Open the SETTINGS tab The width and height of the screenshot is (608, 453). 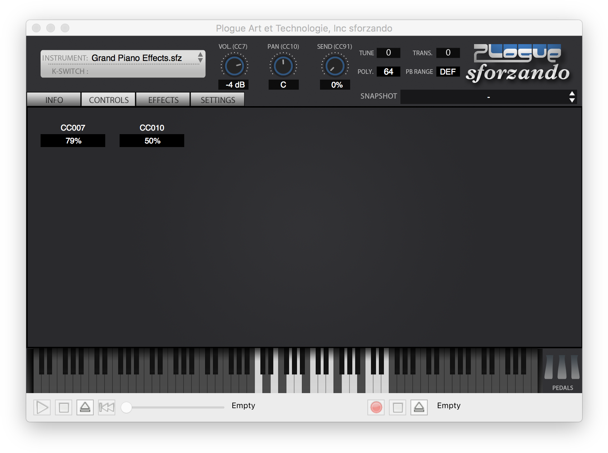pyautogui.click(x=218, y=100)
